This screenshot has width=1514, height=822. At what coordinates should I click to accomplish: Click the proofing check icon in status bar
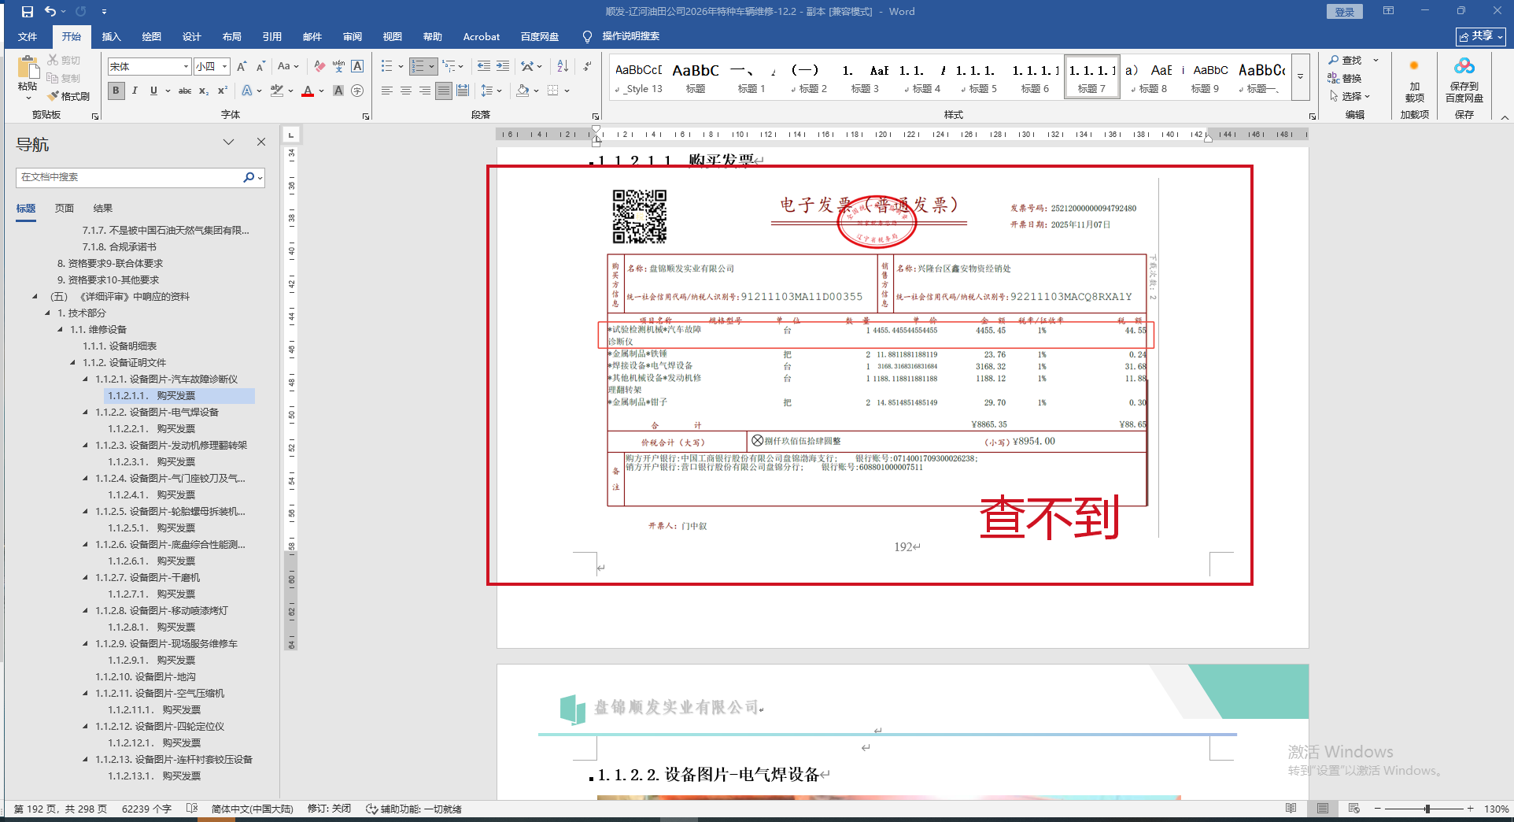(192, 809)
